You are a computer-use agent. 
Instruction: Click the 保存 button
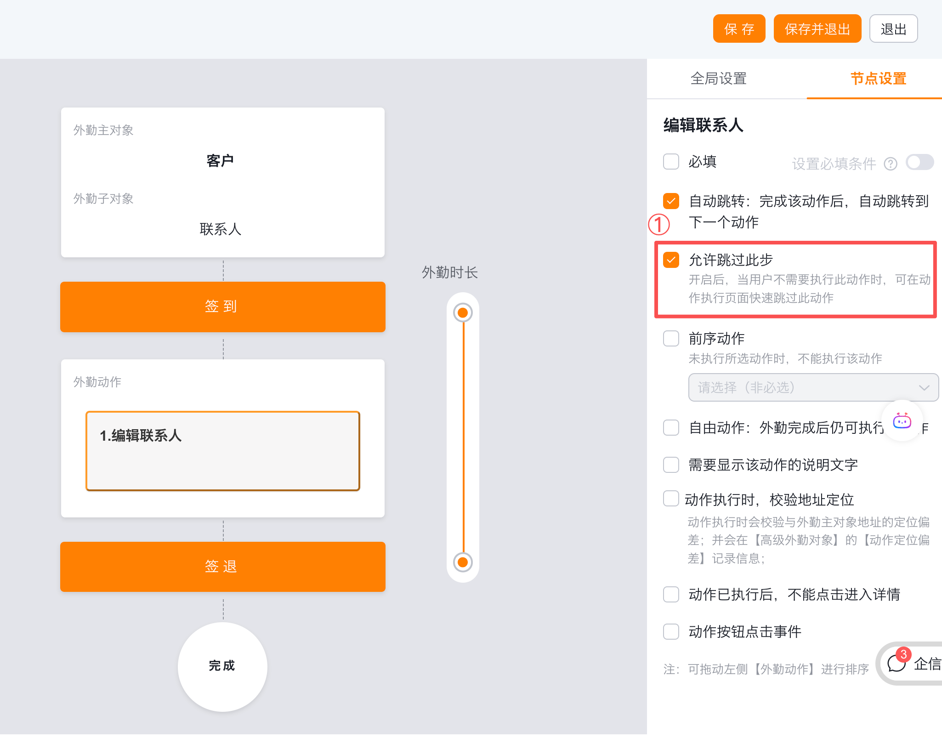click(739, 29)
